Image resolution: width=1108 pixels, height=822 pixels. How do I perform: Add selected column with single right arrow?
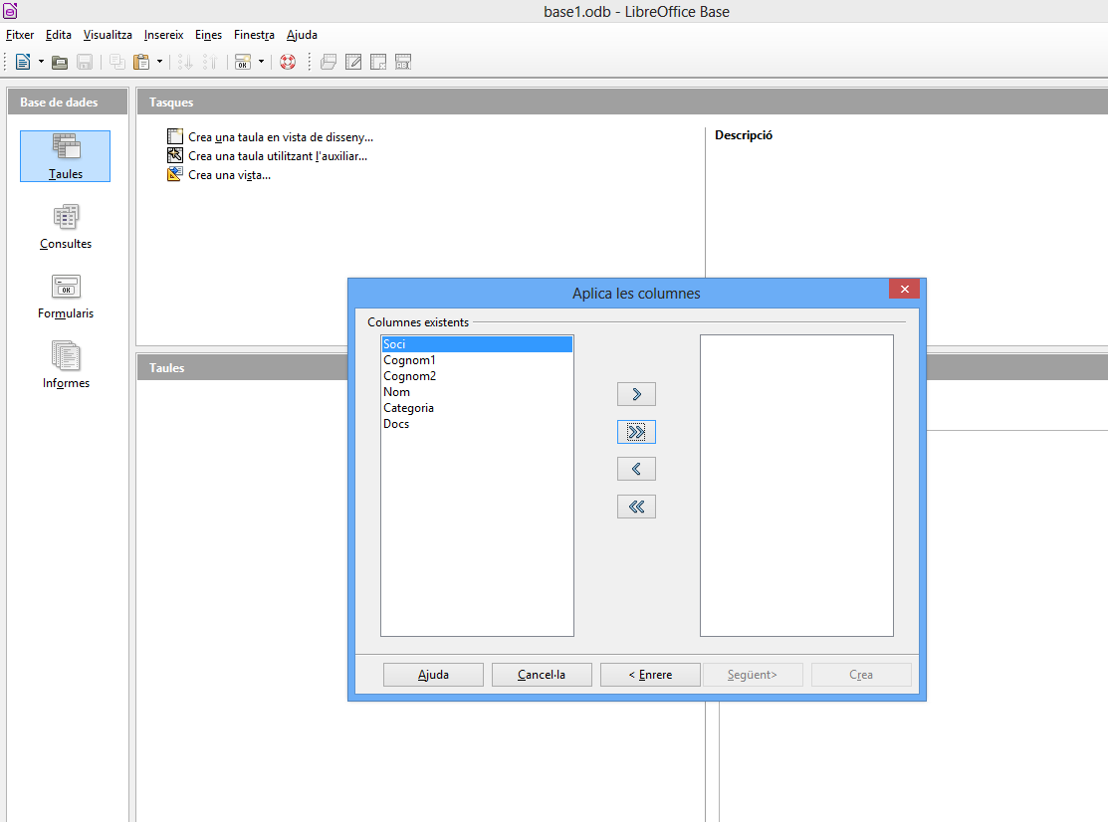(636, 394)
